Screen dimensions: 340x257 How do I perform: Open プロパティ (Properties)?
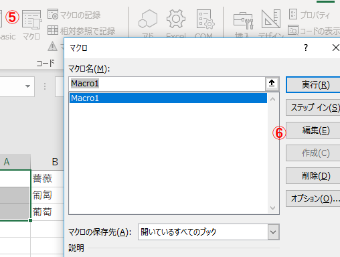click(309, 15)
